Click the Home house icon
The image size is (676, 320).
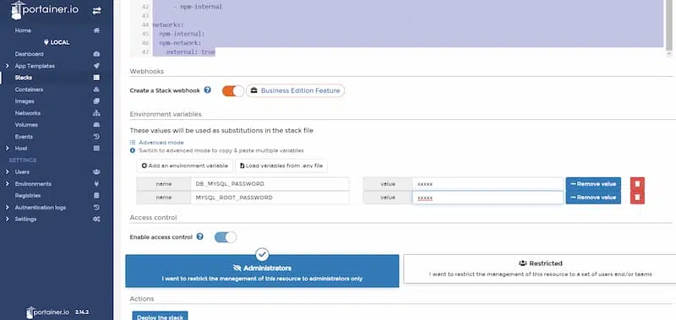tap(96, 30)
